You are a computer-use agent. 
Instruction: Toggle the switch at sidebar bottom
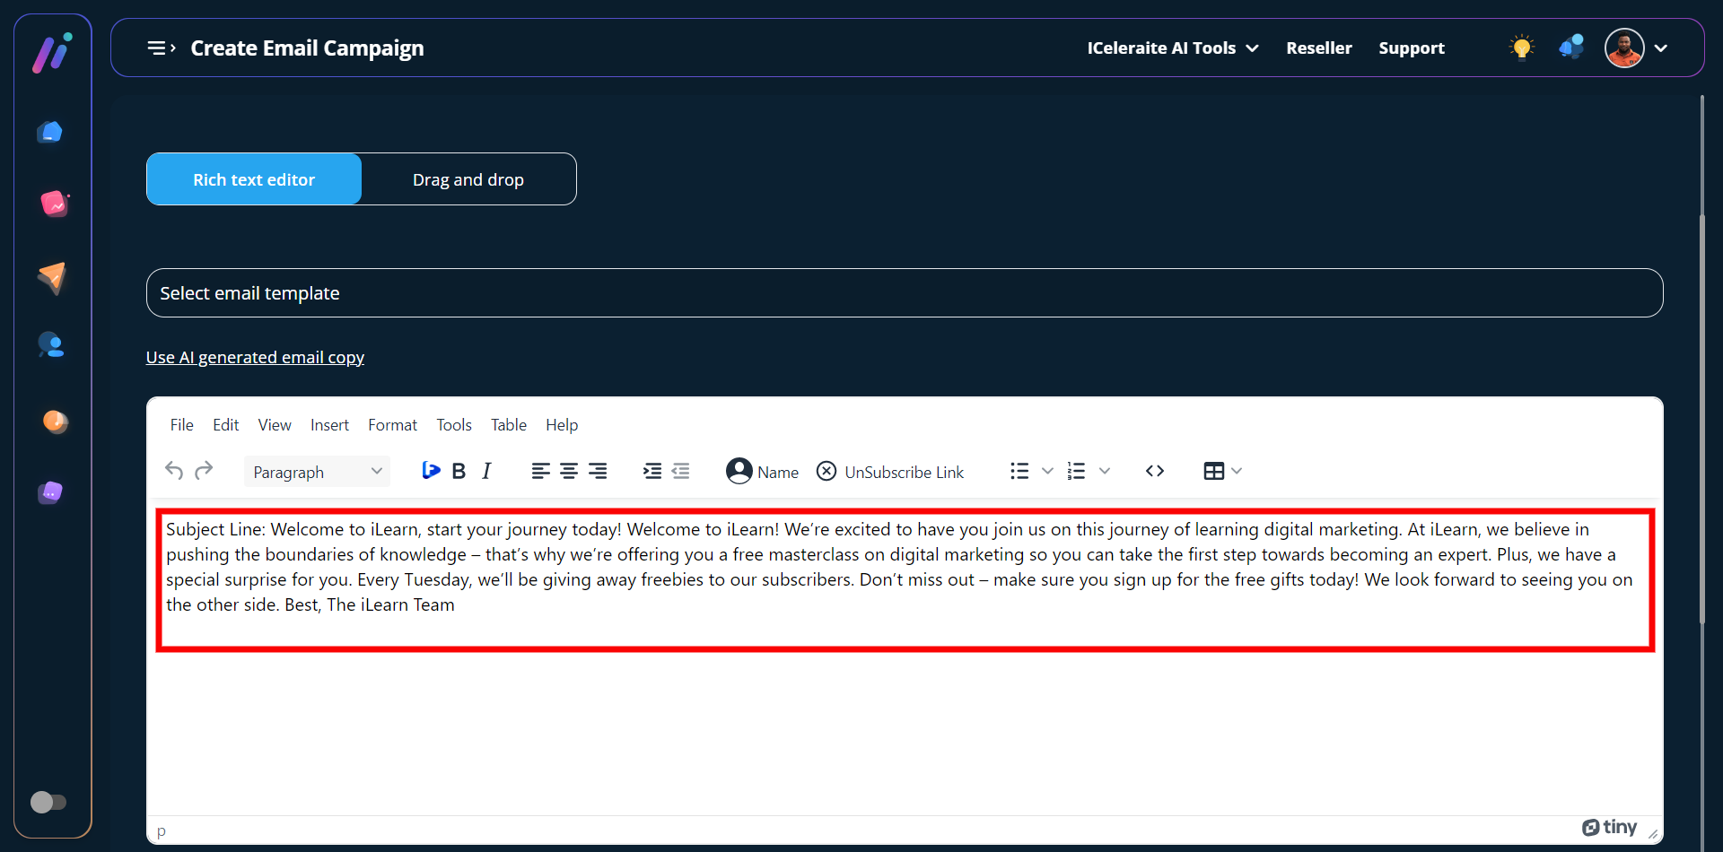pos(48,802)
